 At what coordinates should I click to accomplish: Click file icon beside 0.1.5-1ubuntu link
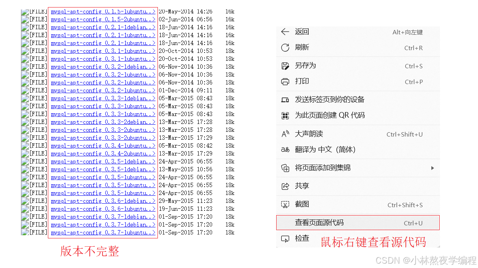(25, 12)
